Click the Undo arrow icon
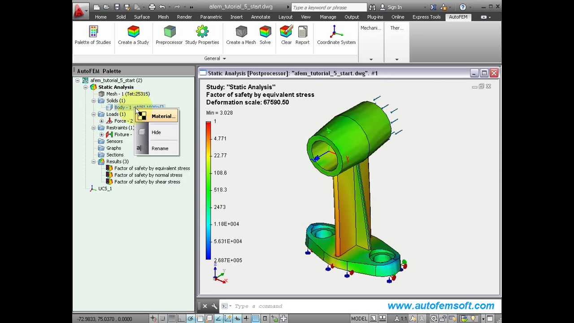Screen dimensions: 574x323 (162, 7)
